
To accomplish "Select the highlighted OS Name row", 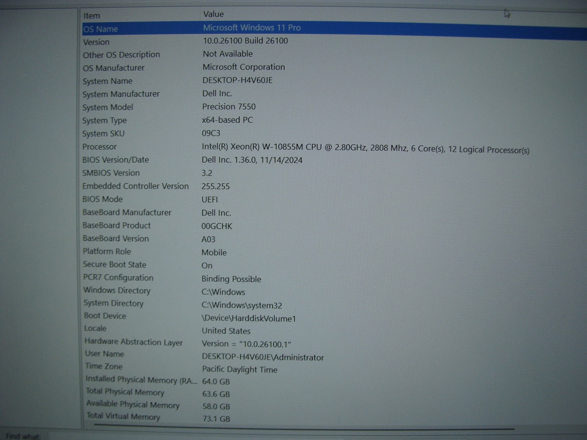I will pyautogui.click(x=101, y=29).
